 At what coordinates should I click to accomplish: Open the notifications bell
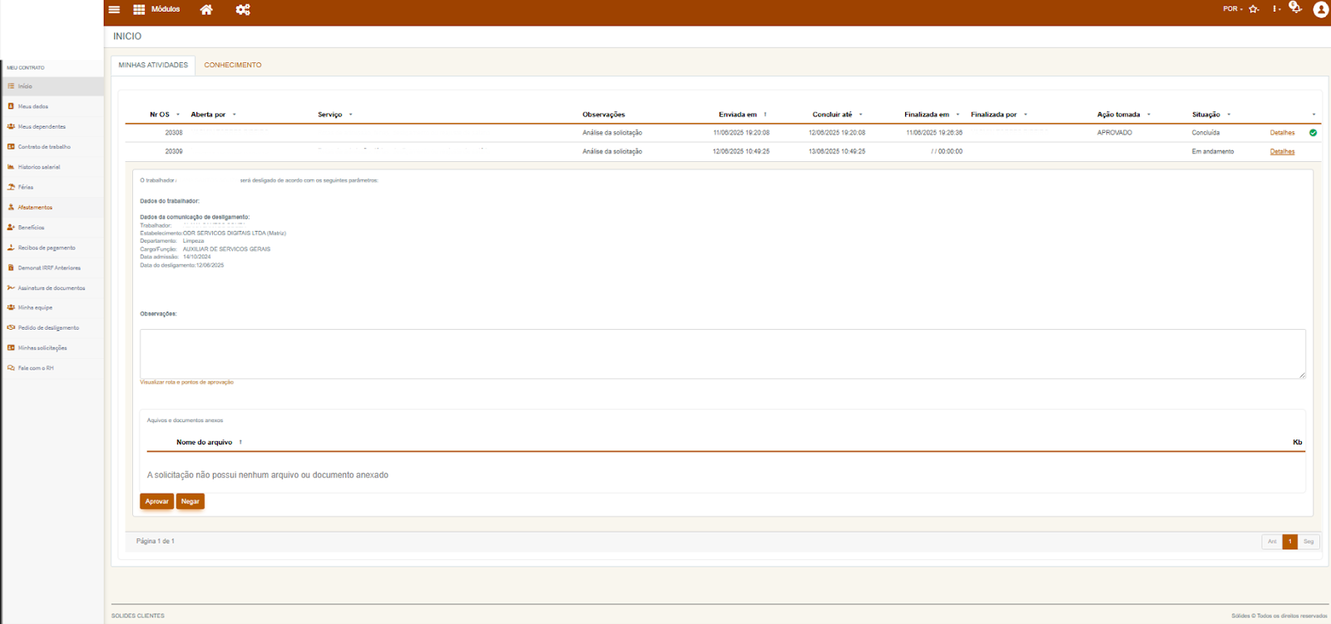1295,7
